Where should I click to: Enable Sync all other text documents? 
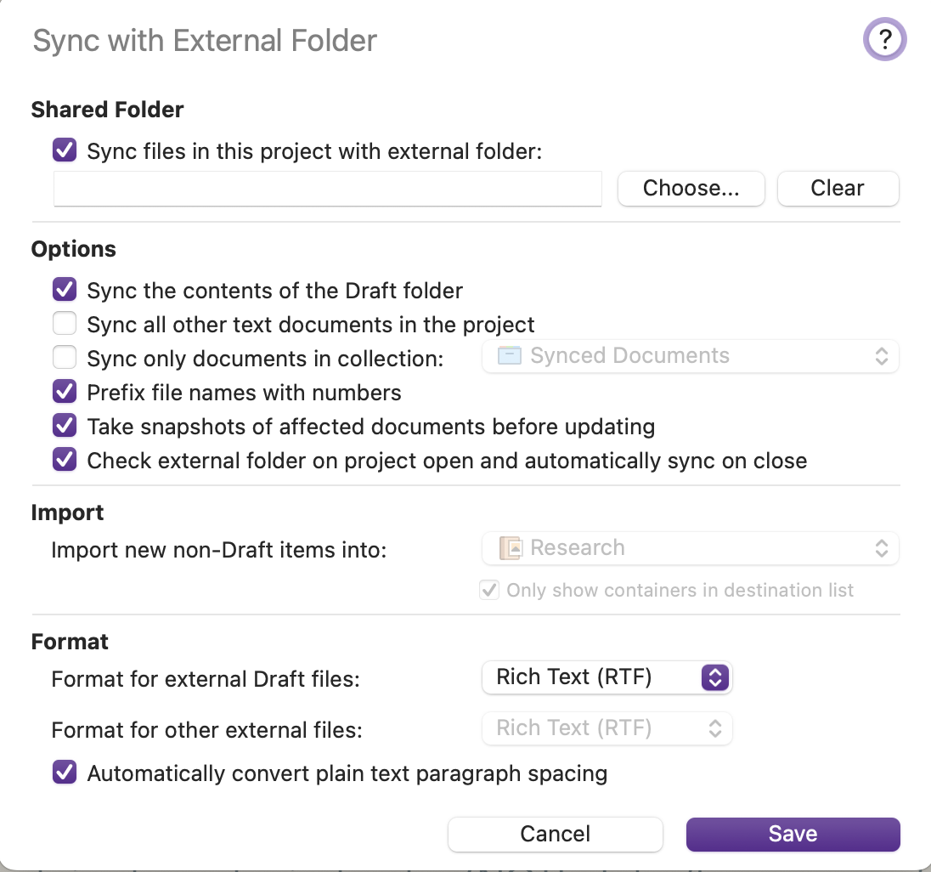click(x=64, y=324)
